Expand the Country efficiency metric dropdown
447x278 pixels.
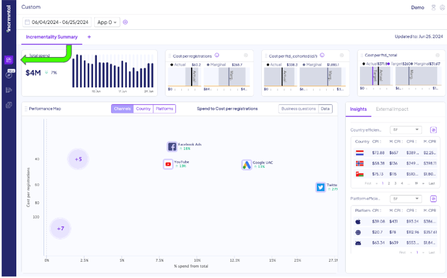click(405, 130)
